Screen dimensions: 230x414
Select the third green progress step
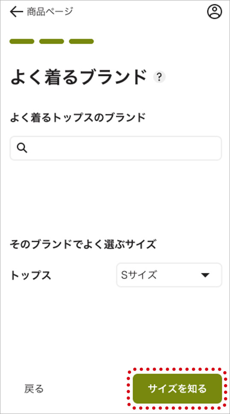point(81,41)
